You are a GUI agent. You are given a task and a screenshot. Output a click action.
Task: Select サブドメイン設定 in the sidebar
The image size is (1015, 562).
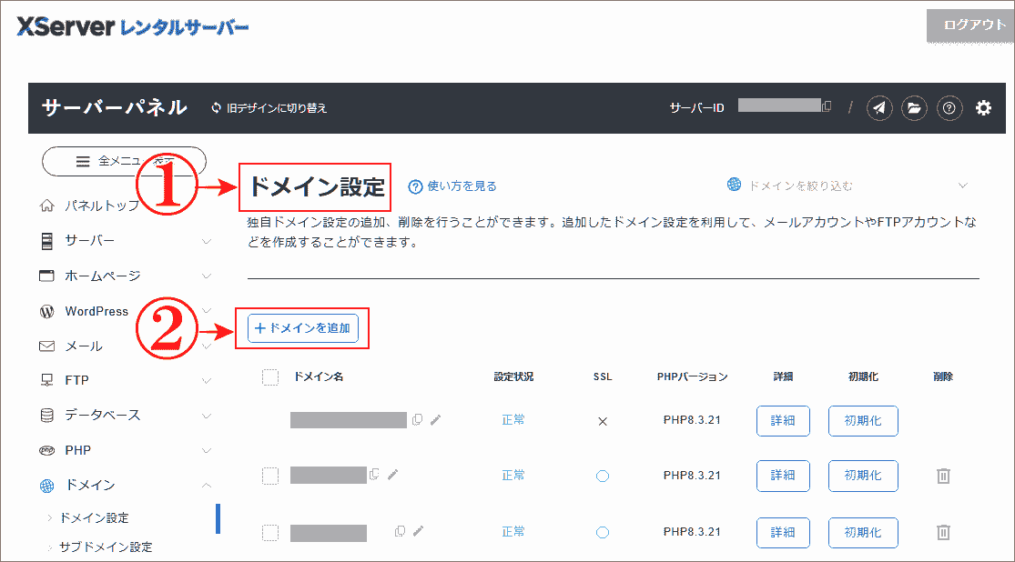click(x=108, y=547)
